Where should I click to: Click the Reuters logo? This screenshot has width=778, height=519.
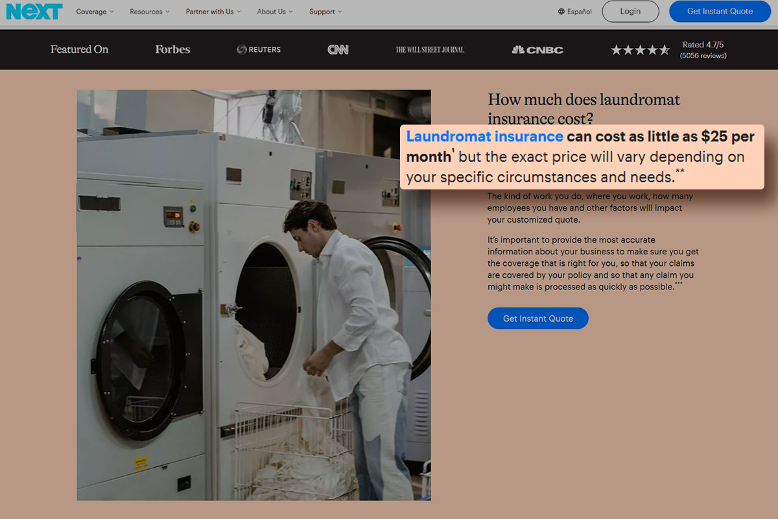coord(259,49)
